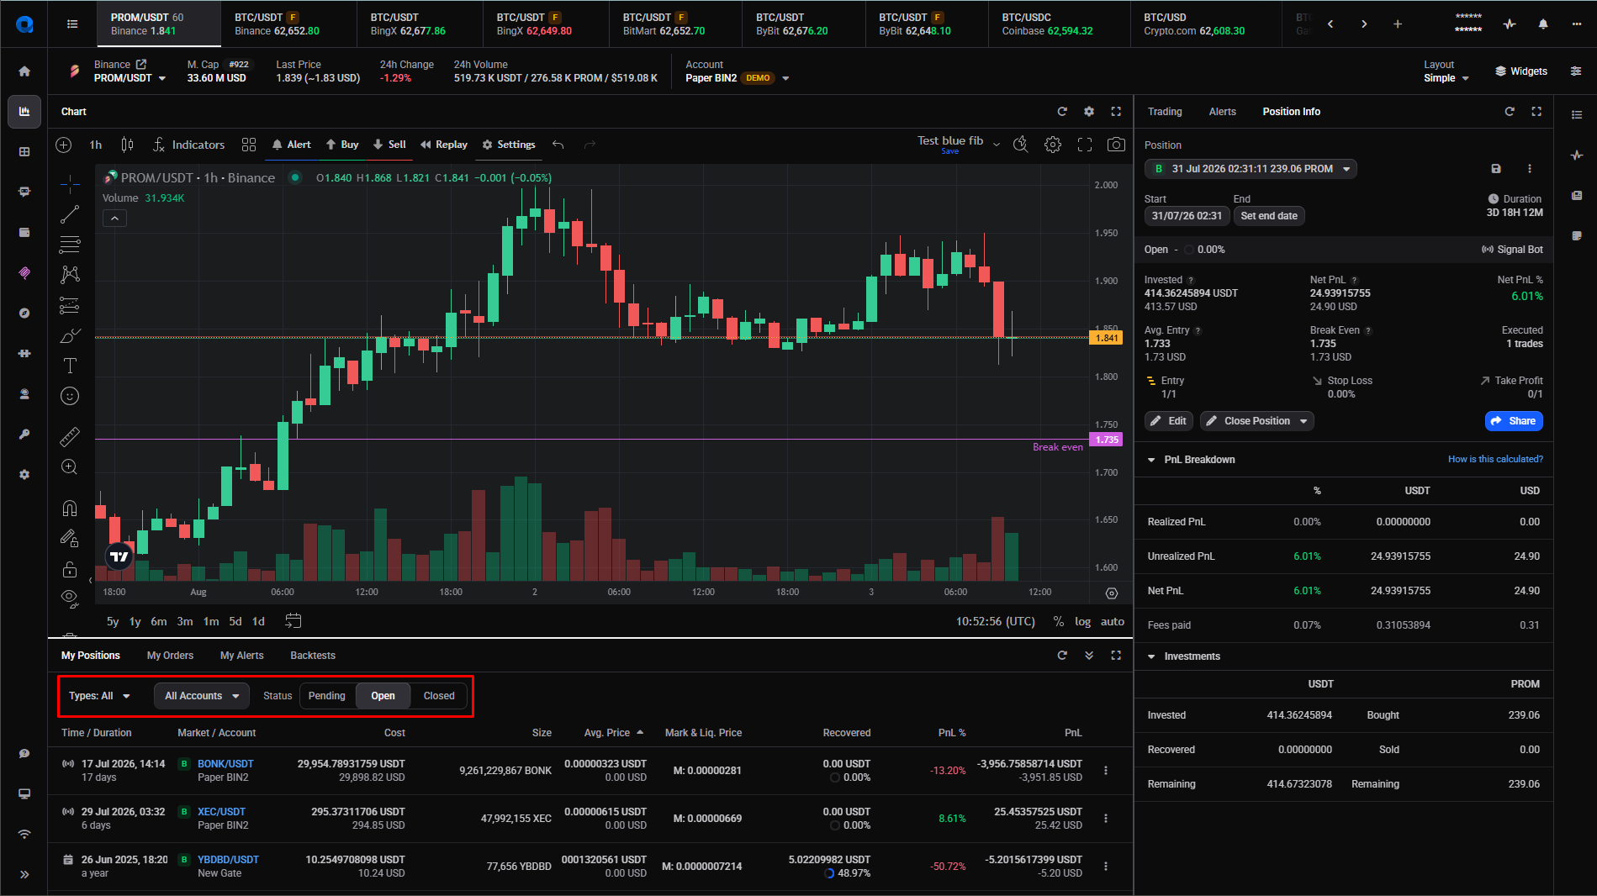Viewport: 1597px width, 896px height.
Task: Open the My Orders tab
Action: tap(170, 656)
